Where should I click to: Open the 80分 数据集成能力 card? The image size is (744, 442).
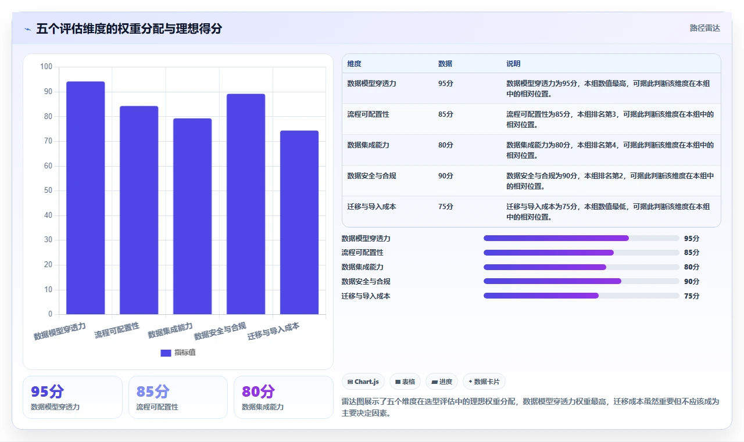click(x=284, y=397)
